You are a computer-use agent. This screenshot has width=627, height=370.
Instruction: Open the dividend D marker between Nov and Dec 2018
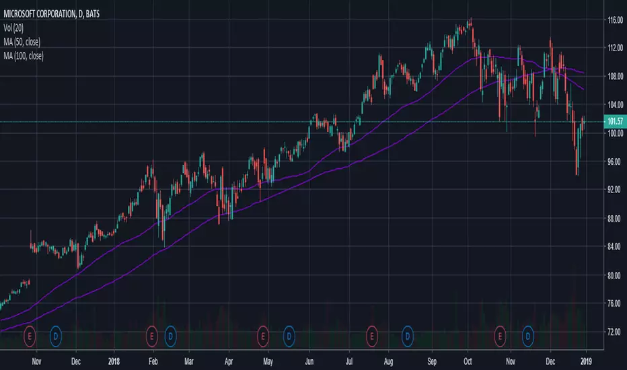pyautogui.click(x=528, y=336)
